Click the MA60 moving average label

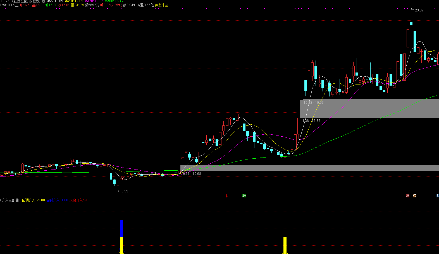click(114, 1)
